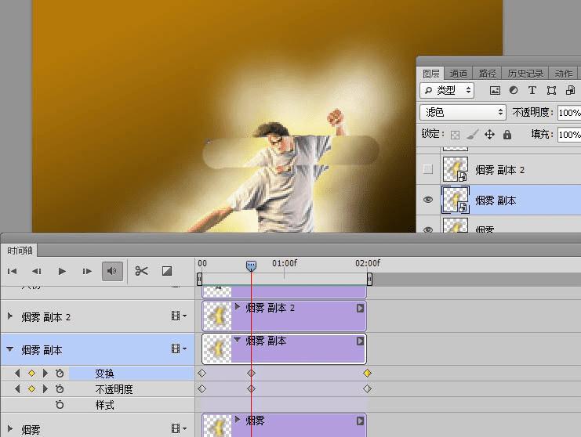Open video menu for 烟雾 副本 track
581x437 pixels.
179,349
